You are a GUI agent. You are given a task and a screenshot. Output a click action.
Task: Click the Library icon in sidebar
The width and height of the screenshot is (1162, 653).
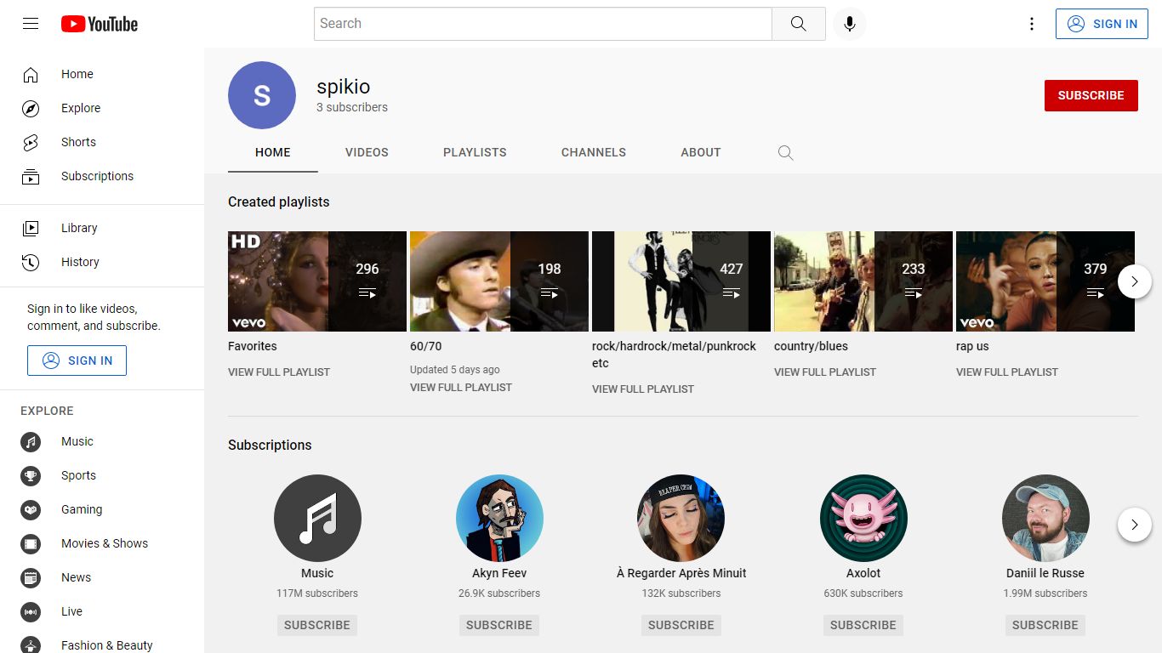tap(31, 228)
